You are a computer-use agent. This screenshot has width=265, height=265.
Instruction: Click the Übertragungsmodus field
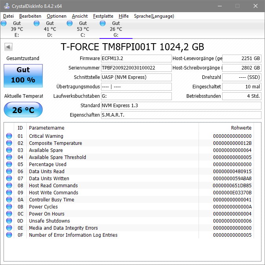click(136, 87)
